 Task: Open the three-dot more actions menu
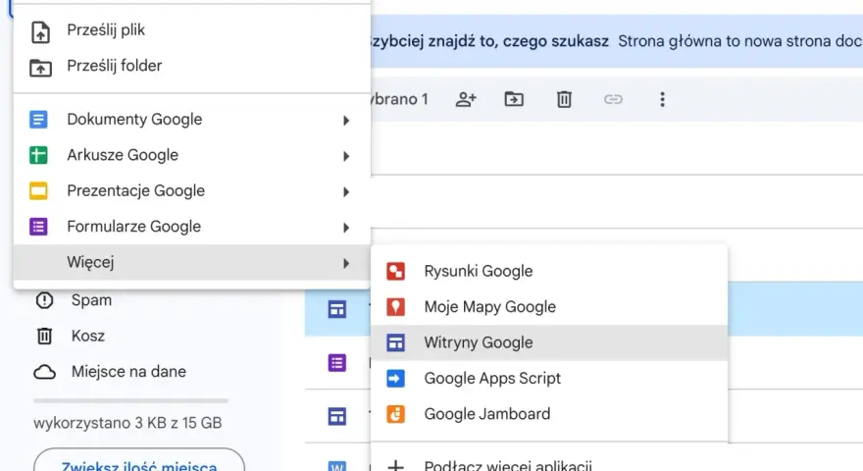point(662,99)
